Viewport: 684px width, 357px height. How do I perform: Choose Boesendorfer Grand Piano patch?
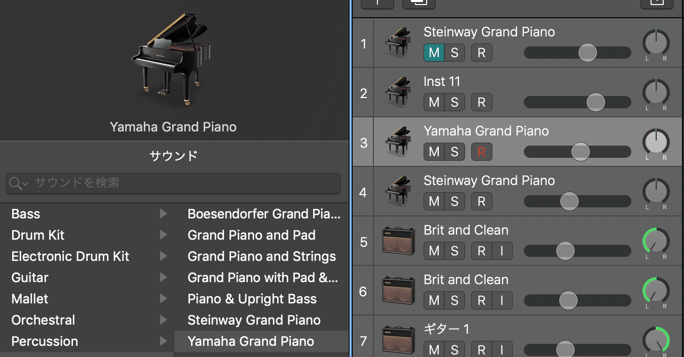[x=261, y=214]
